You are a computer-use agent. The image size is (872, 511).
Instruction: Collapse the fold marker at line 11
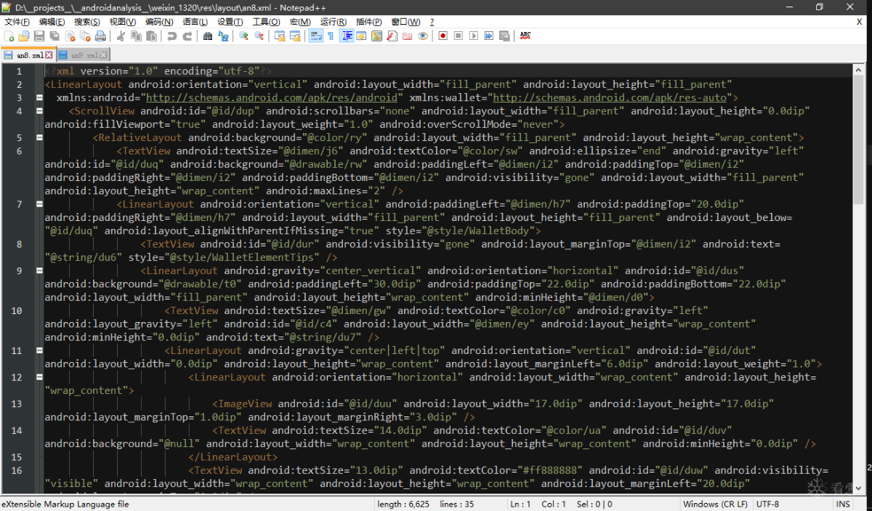[39, 350]
